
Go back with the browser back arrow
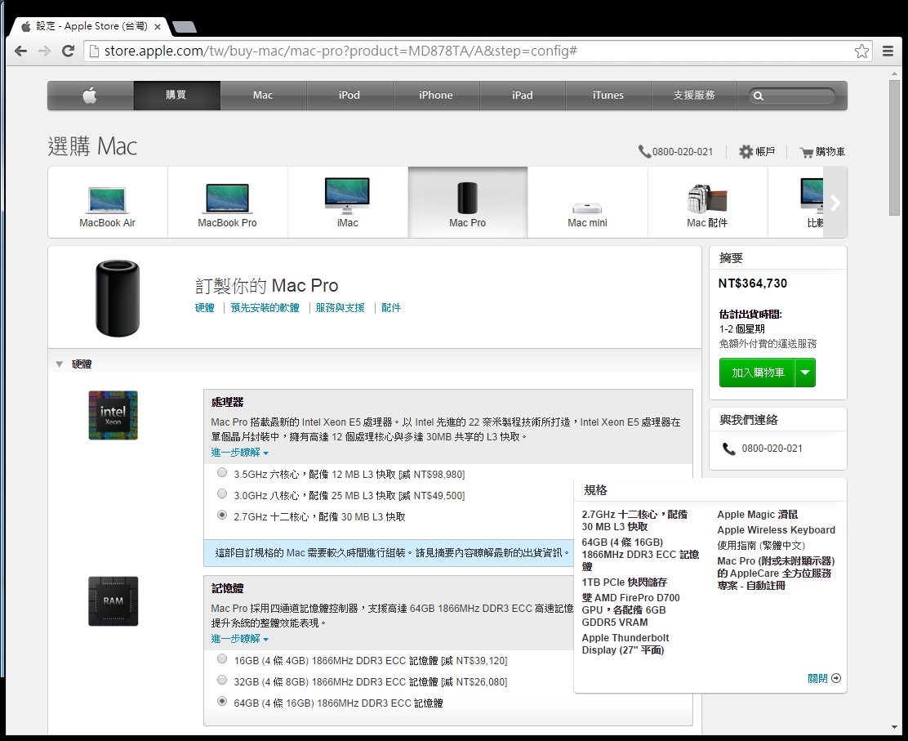coord(21,51)
